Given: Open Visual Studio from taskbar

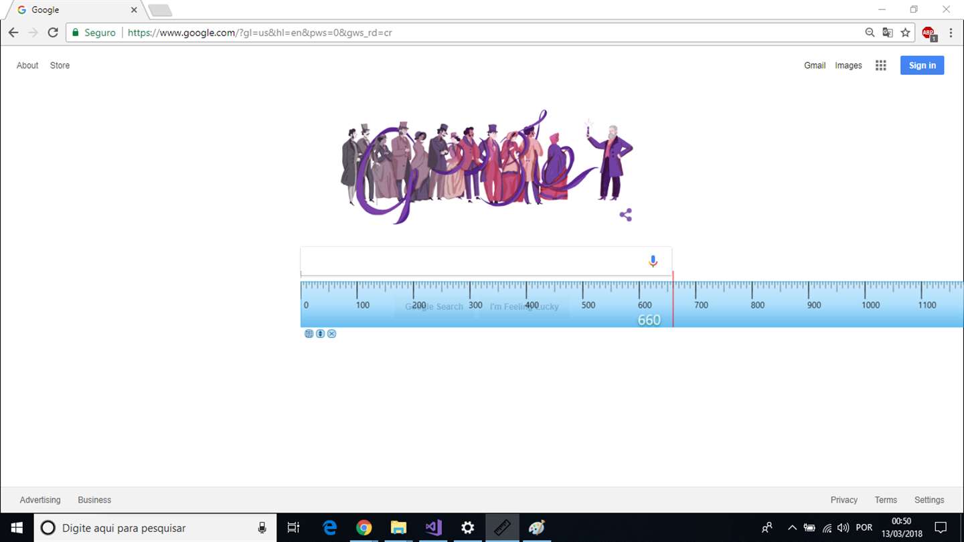Looking at the screenshot, I should pos(433,528).
